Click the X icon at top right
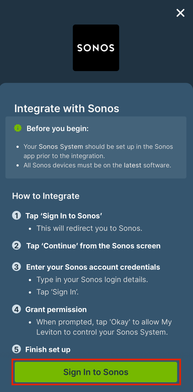The height and width of the screenshot is (392, 193). [180, 13]
